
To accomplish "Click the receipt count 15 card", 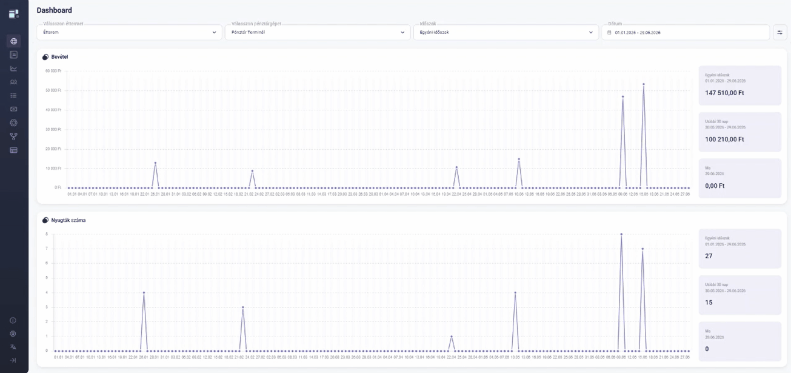I will coord(740,295).
